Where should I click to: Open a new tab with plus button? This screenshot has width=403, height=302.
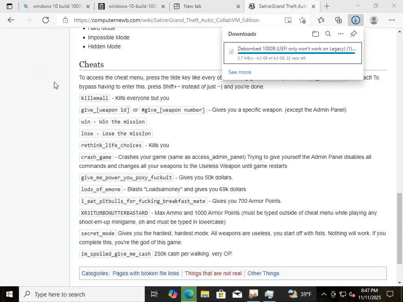[x=327, y=6]
